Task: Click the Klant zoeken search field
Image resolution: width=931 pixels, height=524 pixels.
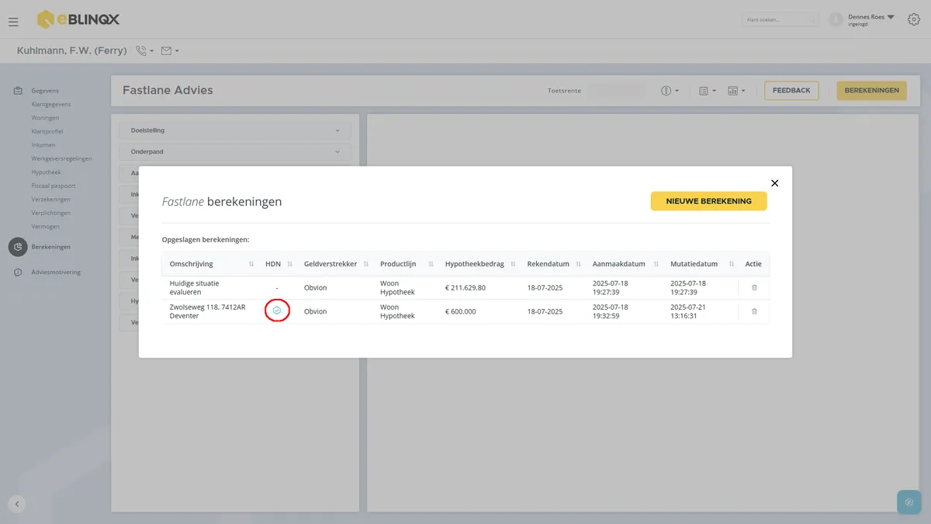Action: [x=780, y=19]
